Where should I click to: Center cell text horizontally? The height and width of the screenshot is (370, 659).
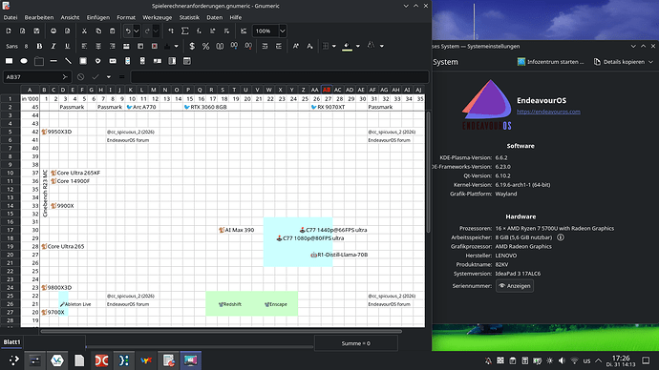98,46
